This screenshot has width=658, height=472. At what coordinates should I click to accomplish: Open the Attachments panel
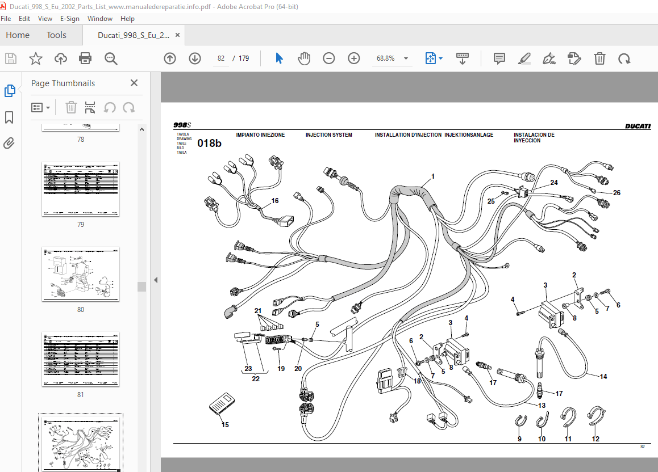[x=10, y=144]
